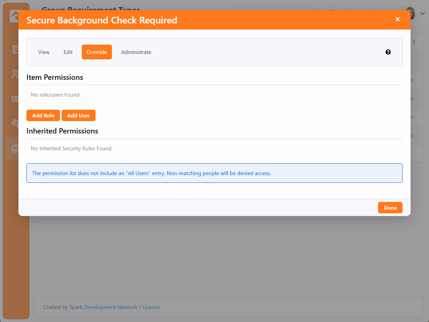Switch to the Edit permission tab

68,52
